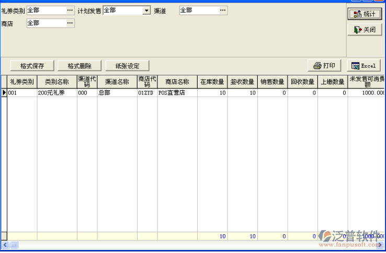Viewport: 386px width, 253px height.
Task: Open the 渠道 ellipsis picker
Action: pyautogui.click(x=223, y=10)
